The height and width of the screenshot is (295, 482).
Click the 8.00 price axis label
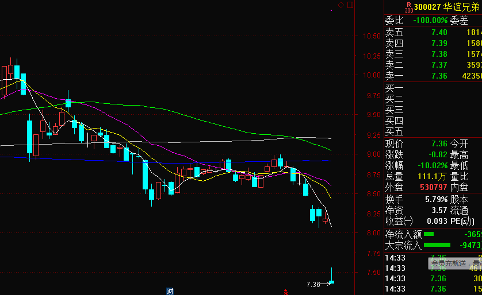point(374,233)
